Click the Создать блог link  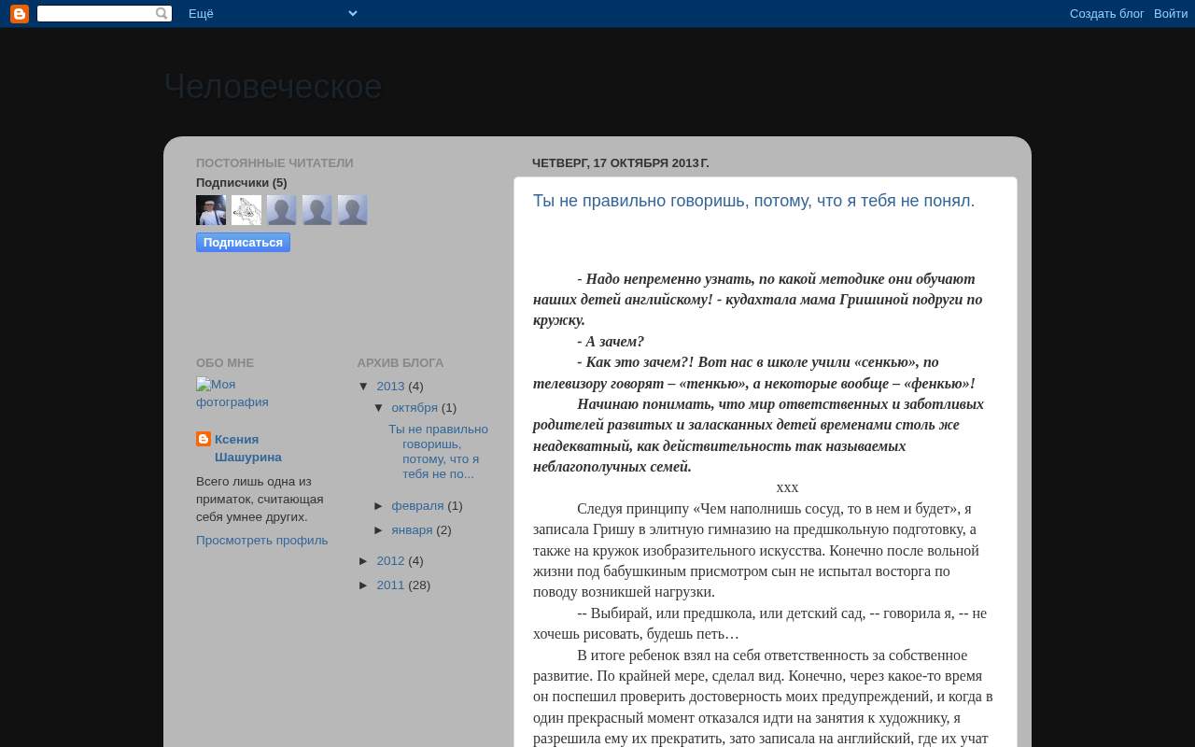tap(1107, 14)
